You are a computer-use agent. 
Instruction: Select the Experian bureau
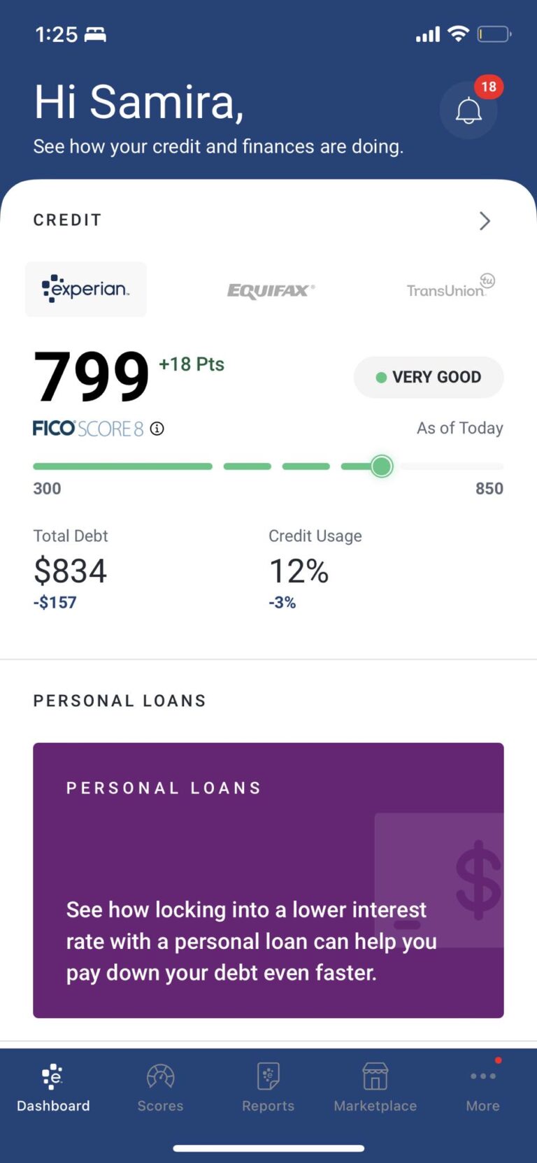point(86,290)
